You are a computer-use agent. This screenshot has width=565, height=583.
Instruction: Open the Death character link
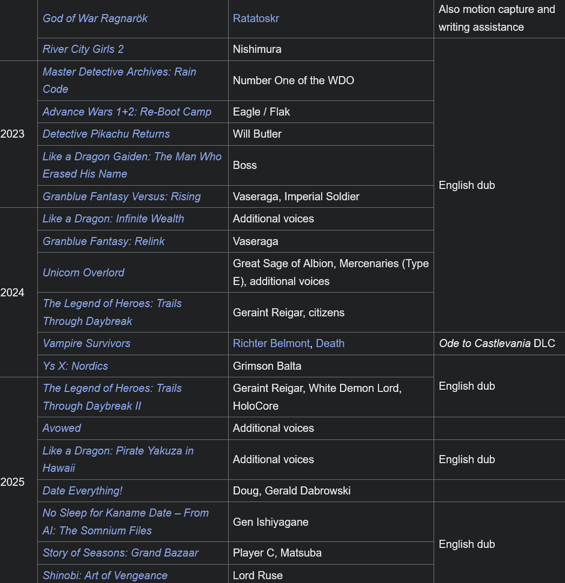[330, 343]
